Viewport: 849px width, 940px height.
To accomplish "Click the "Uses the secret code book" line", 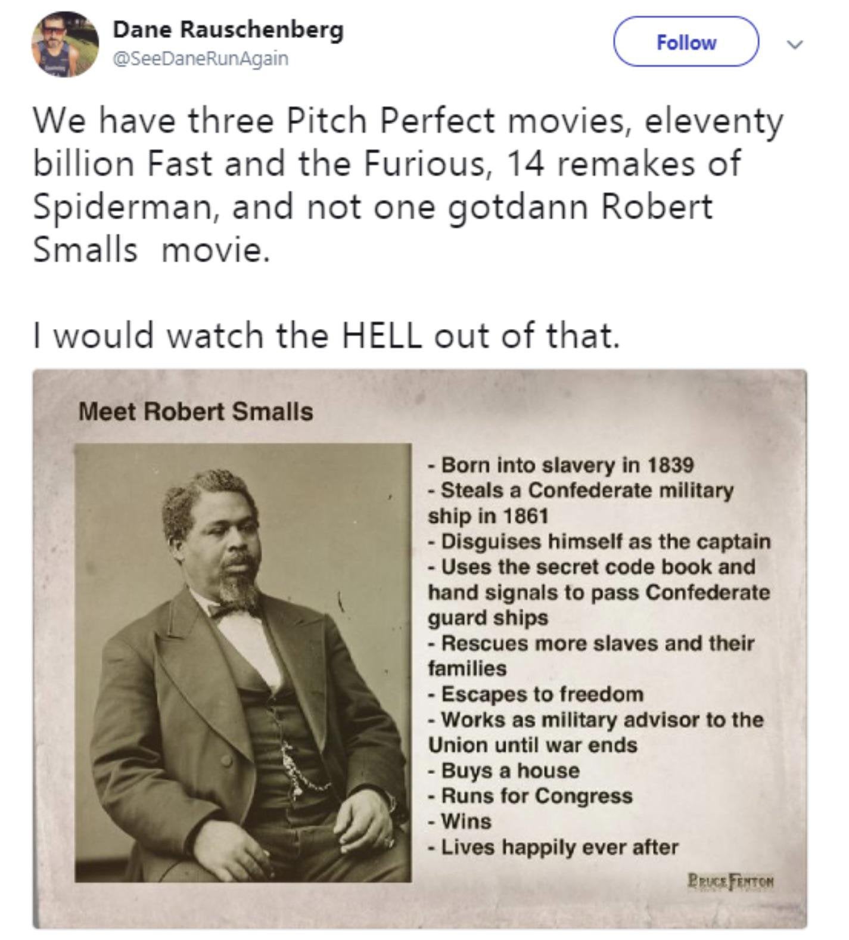I will (598, 592).
